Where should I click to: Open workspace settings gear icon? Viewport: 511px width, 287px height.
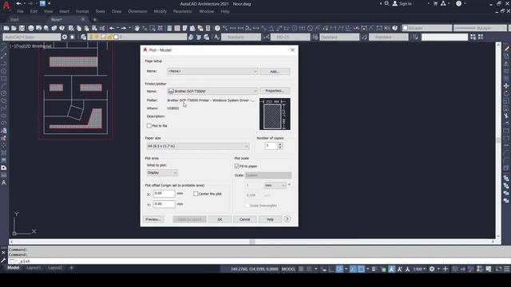tap(65, 37)
